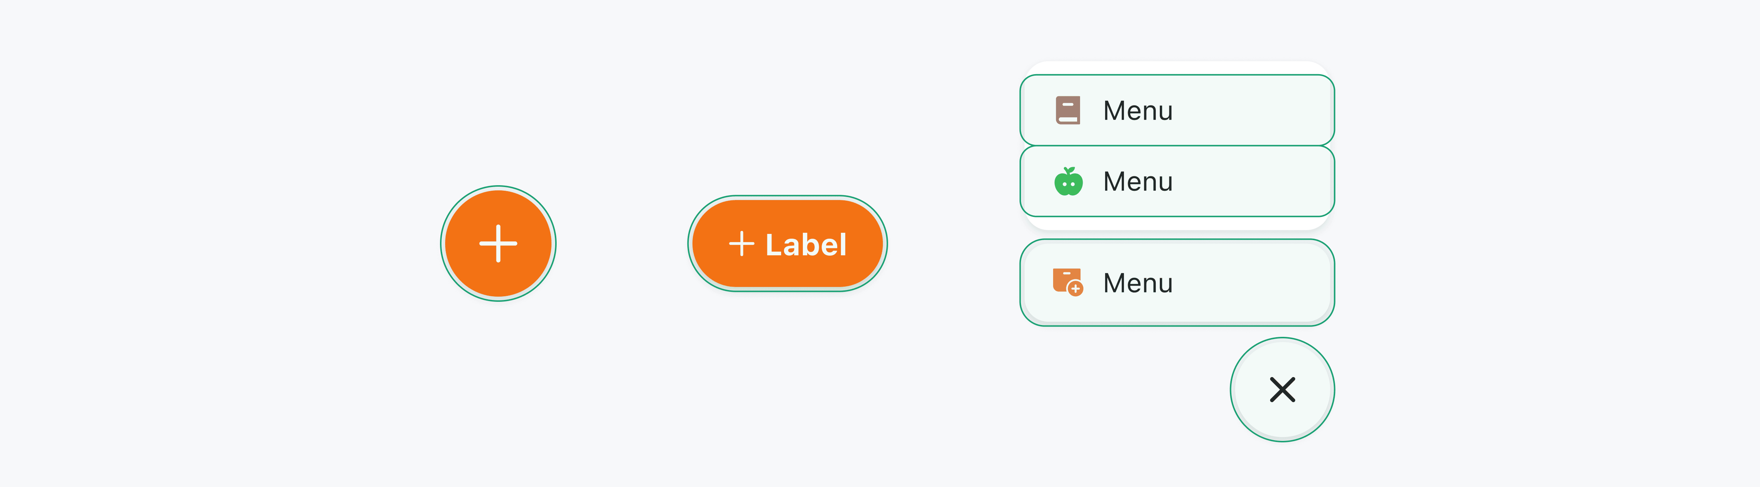Click the Menu text beside the orange box icon
Screen dimensions: 1760x487
pos(1138,283)
